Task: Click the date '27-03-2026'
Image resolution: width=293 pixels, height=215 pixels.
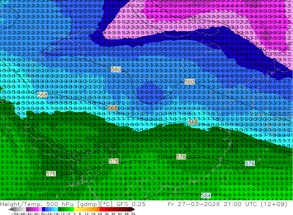Action: [x=199, y=204]
